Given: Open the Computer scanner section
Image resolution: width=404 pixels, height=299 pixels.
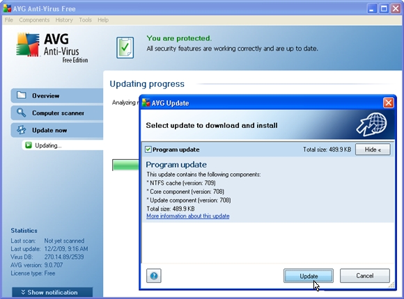Looking at the screenshot, I should [57, 113].
